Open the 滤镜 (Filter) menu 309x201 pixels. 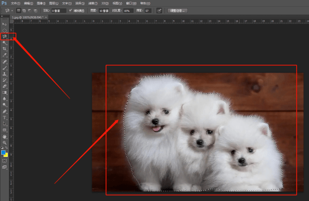pyautogui.click(x=93, y=3)
